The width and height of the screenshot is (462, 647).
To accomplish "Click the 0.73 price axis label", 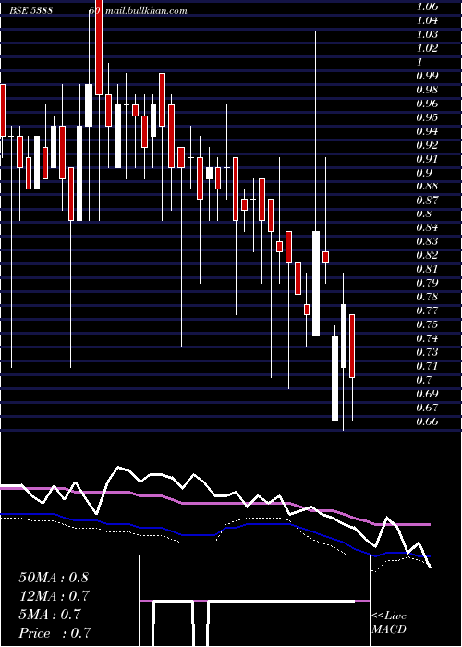I will pos(427,352).
